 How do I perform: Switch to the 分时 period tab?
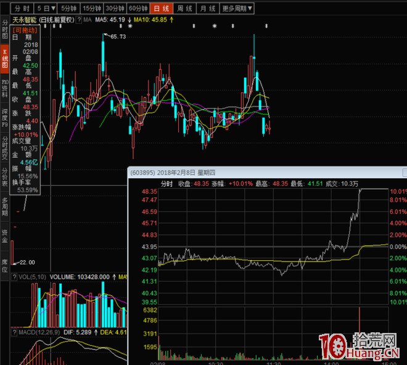point(22,9)
